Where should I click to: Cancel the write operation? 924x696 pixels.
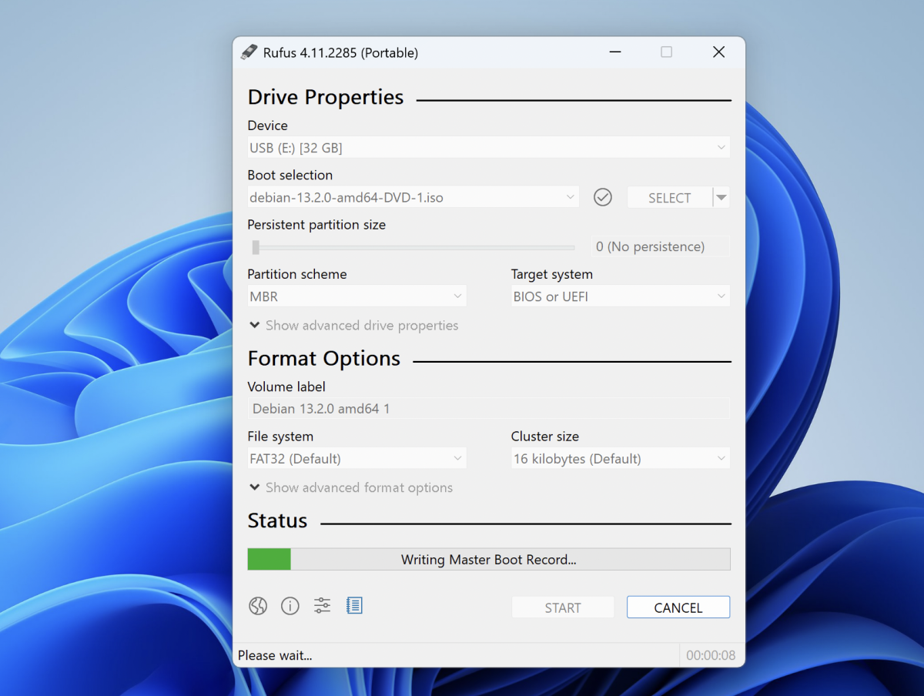click(678, 607)
